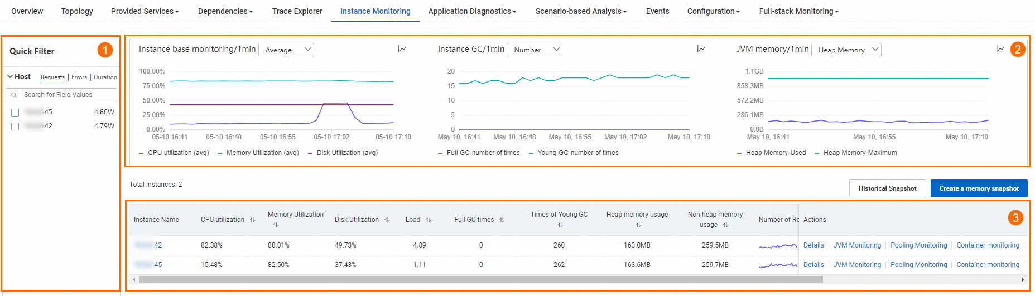Expand the Full-stack Monitoring menu
This screenshot has width=1035, height=296.
798,11
